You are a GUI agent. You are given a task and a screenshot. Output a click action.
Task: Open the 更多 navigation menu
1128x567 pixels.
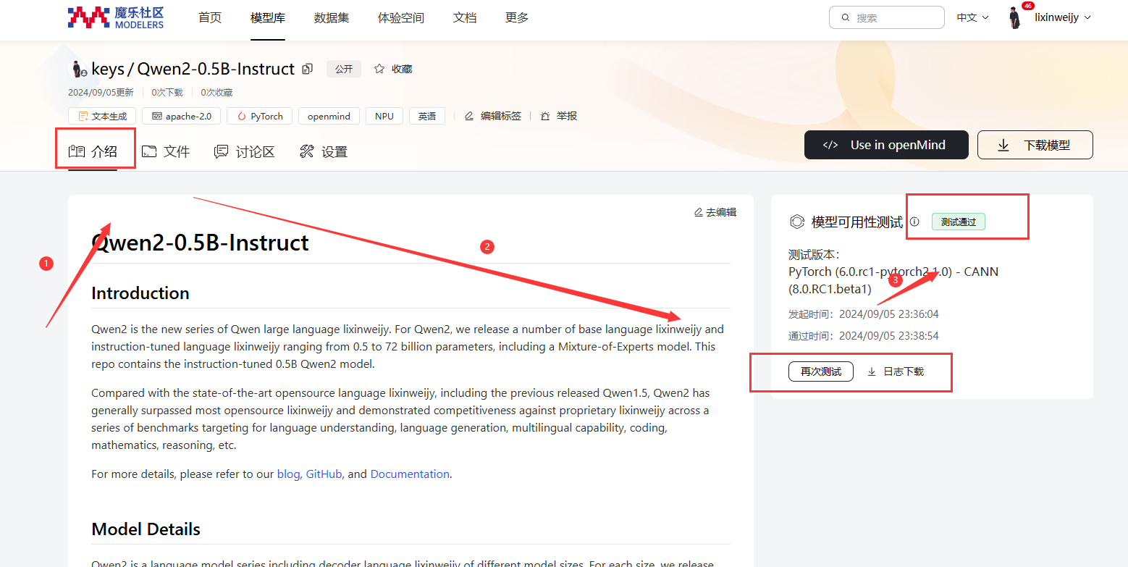click(517, 17)
